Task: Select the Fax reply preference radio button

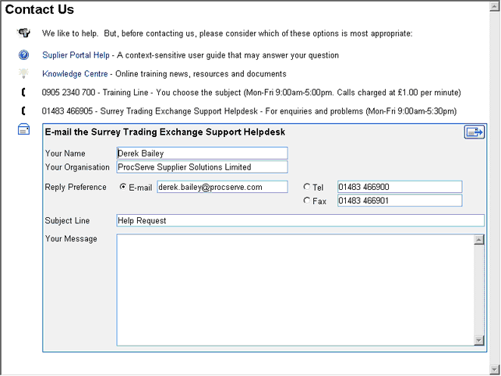Action: (x=306, y=201)
